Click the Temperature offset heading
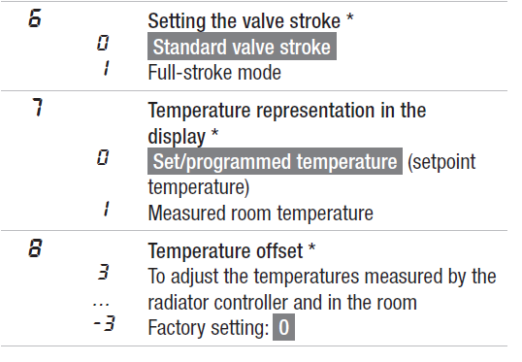522x362 pixels. coord(231,250)
